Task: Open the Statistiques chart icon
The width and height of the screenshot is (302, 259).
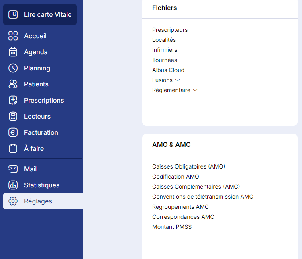Action: [13, 185]
